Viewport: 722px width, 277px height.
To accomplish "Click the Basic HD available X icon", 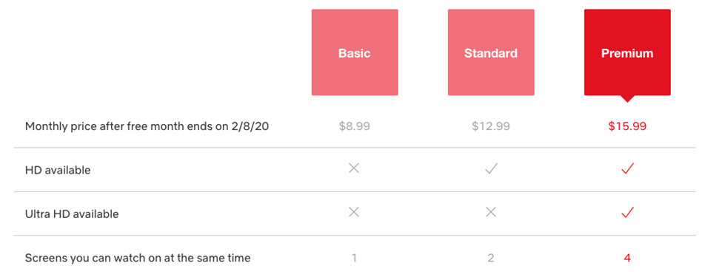I will click(x=354, y=168).
